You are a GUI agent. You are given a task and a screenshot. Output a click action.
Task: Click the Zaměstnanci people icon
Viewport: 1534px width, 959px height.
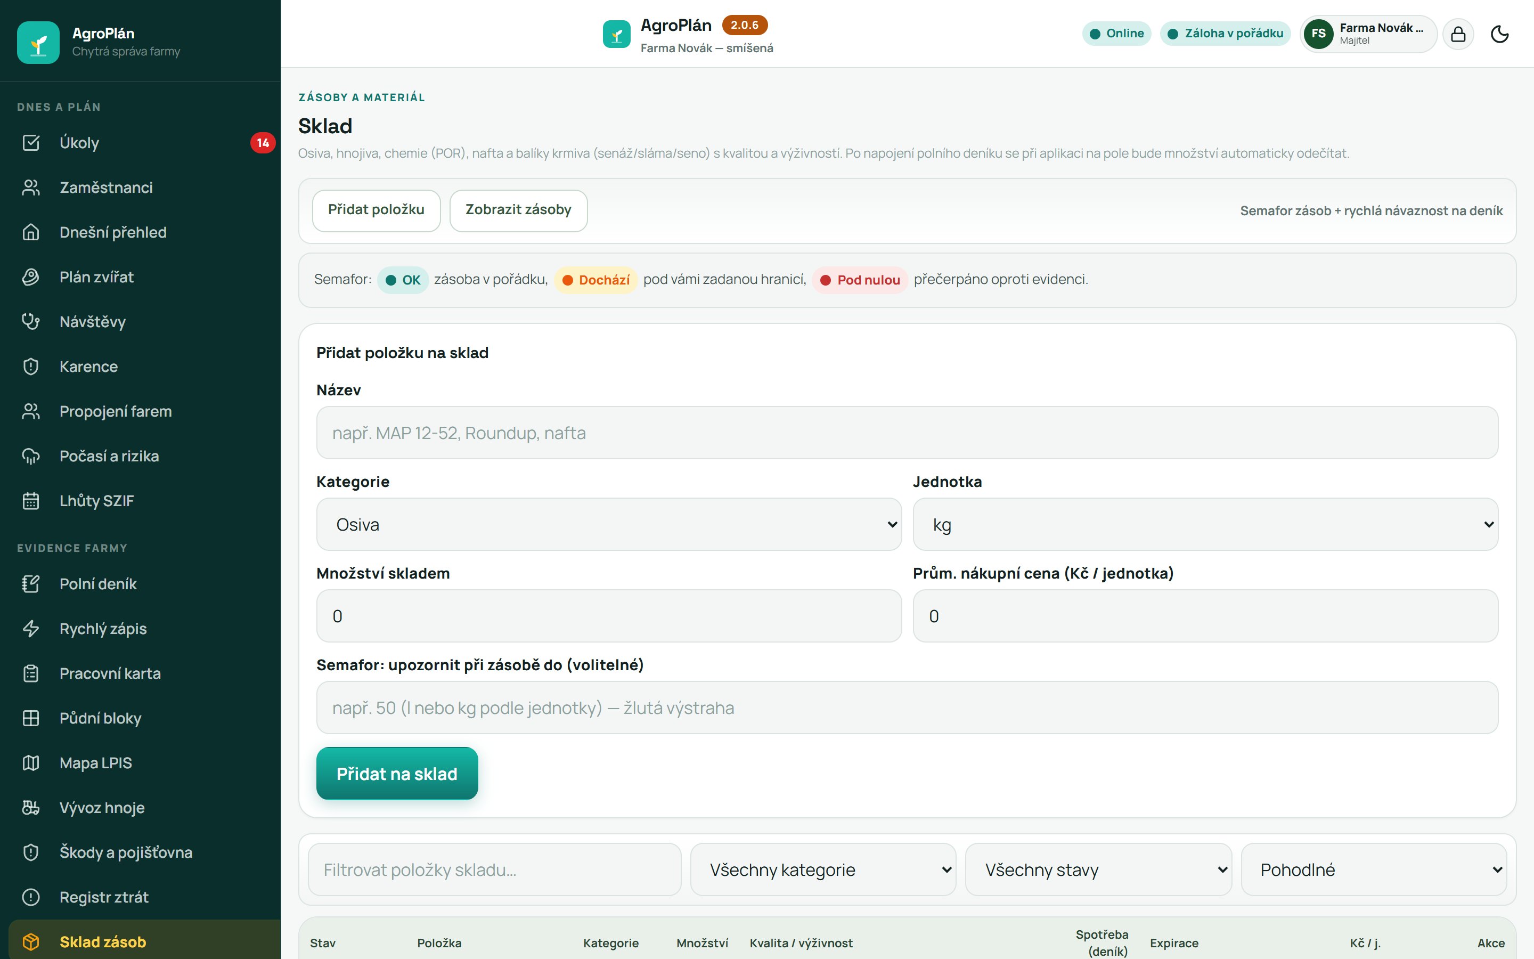(x=30, y=188)
